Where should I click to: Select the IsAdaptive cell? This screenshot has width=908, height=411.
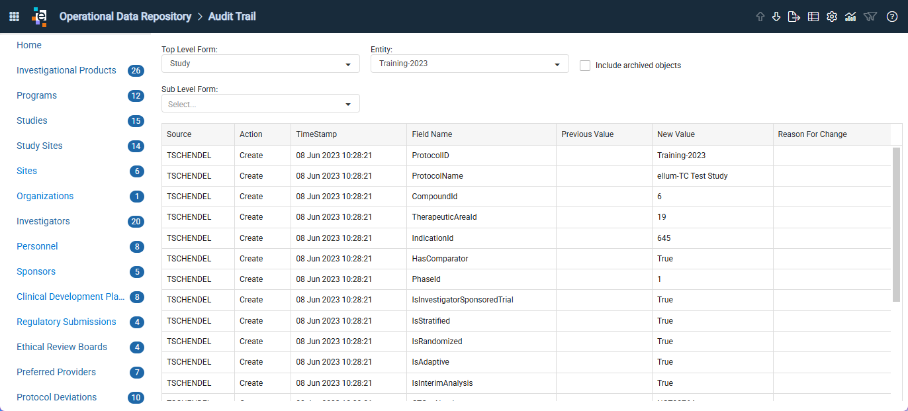coord(482,362)
